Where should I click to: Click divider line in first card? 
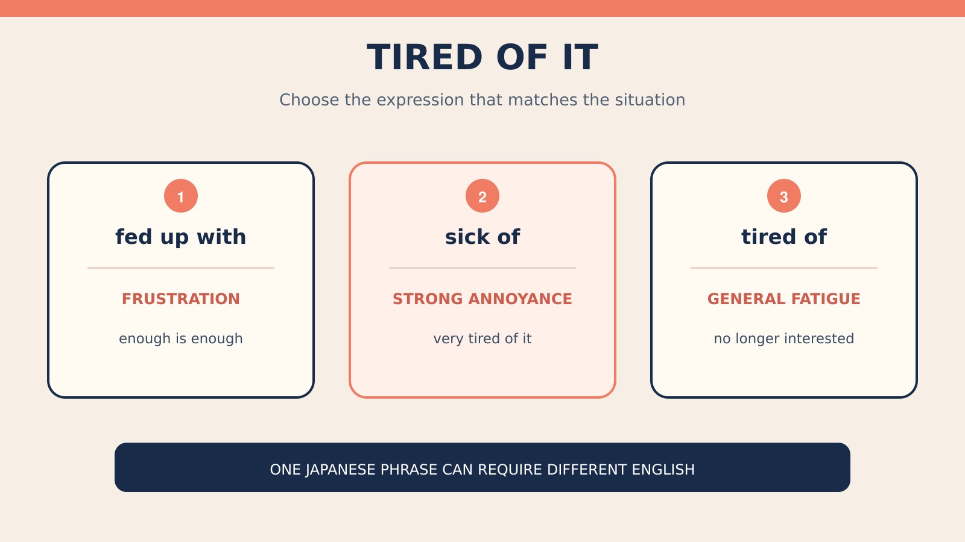click(181, 268)
